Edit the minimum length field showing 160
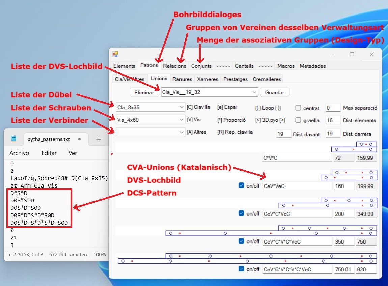The height and width of the screenshot is (286, 388). pos(344,186)
